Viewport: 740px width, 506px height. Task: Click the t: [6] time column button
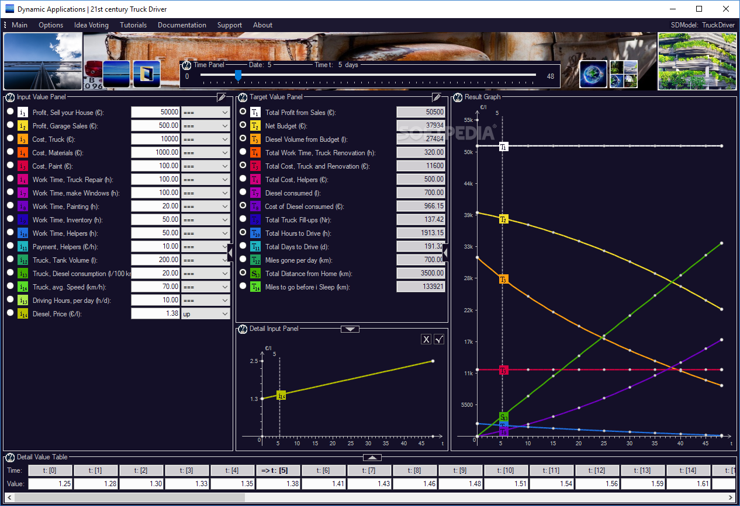pyautogui.click(x=324, y=470)
